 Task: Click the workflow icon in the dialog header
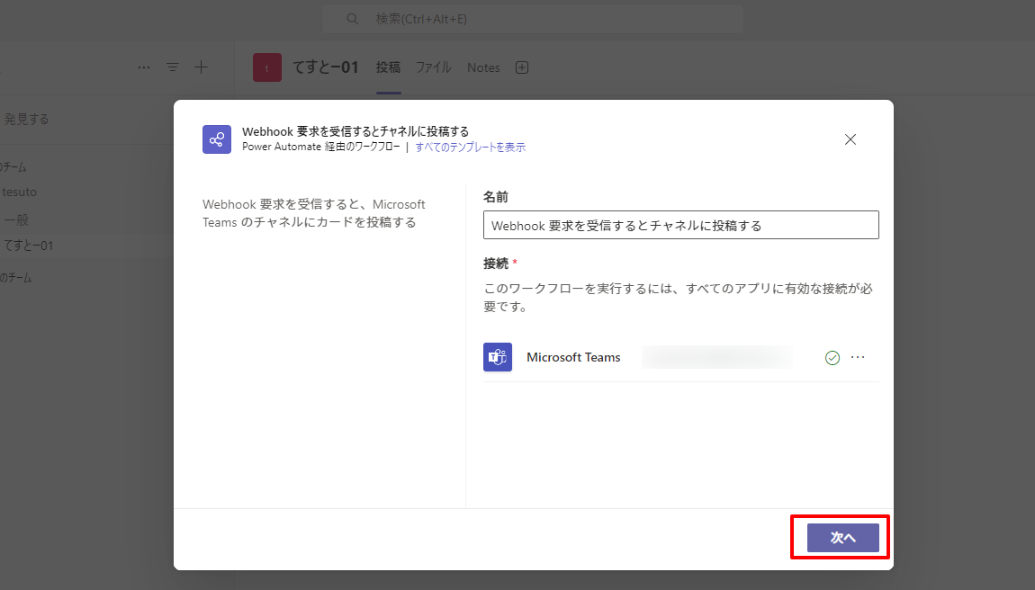click(217, 139)
